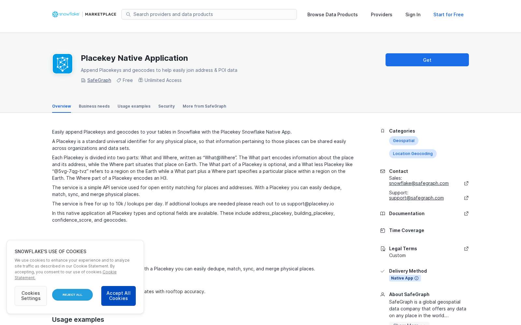Open external link for the support email
This screenshot has width=521, height=325.
[x=466, y=198]
